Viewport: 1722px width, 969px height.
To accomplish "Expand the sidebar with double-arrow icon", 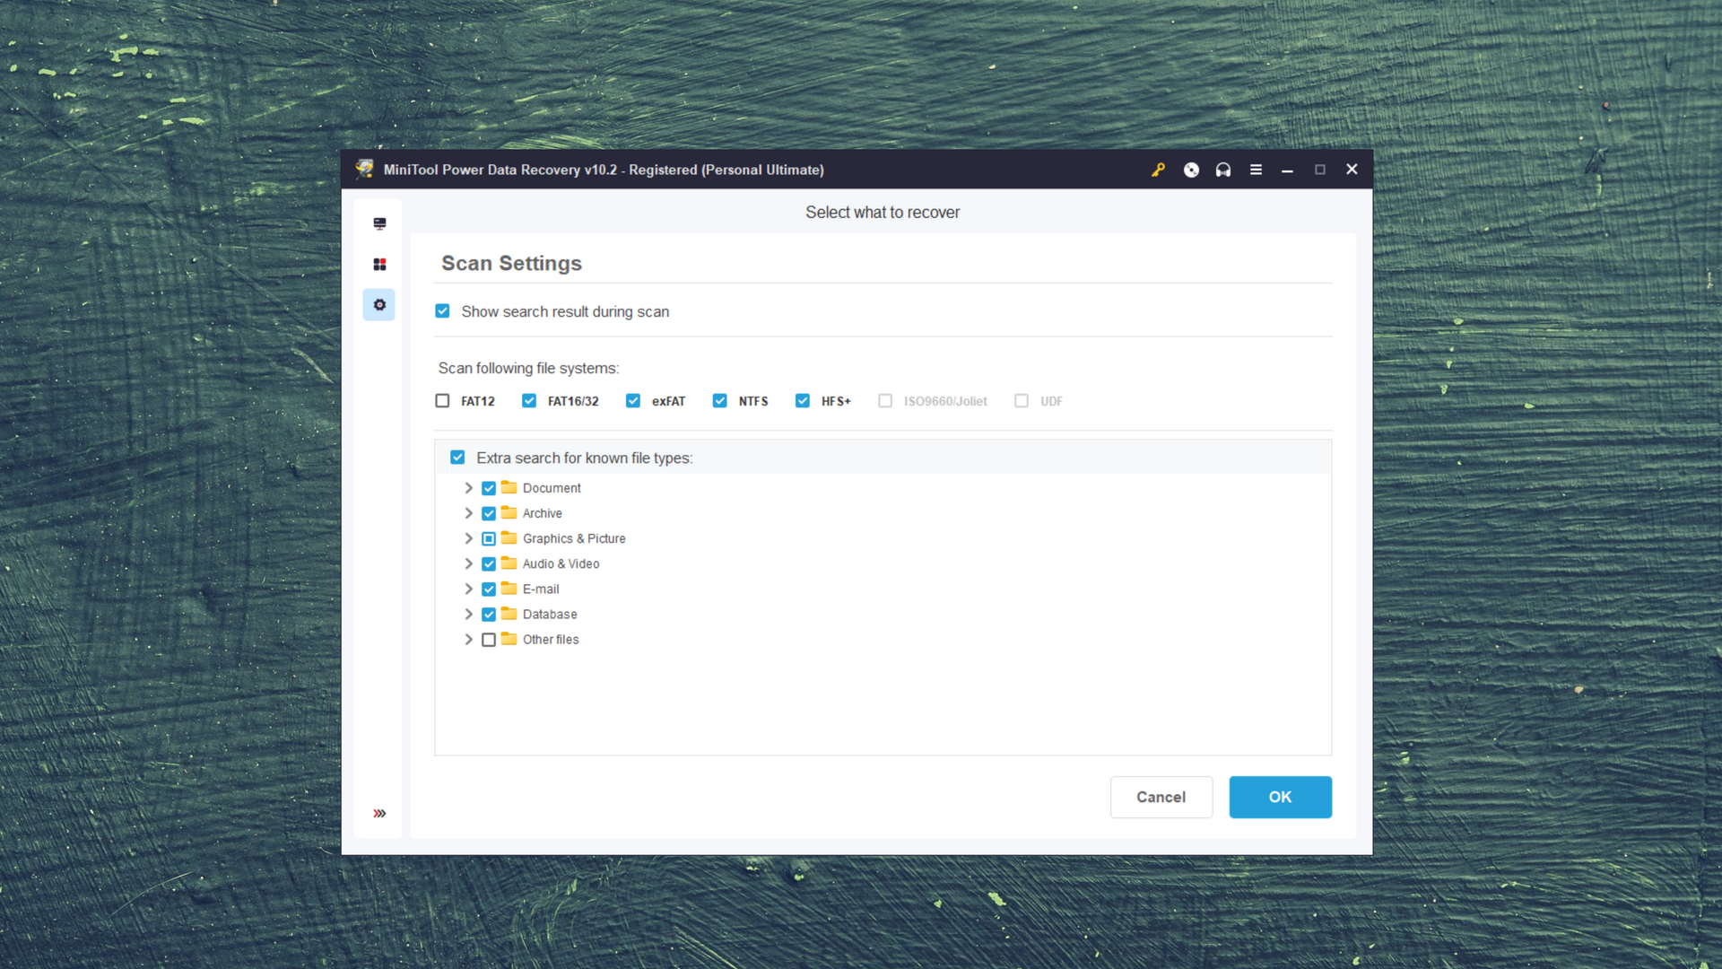I will 379,814.
